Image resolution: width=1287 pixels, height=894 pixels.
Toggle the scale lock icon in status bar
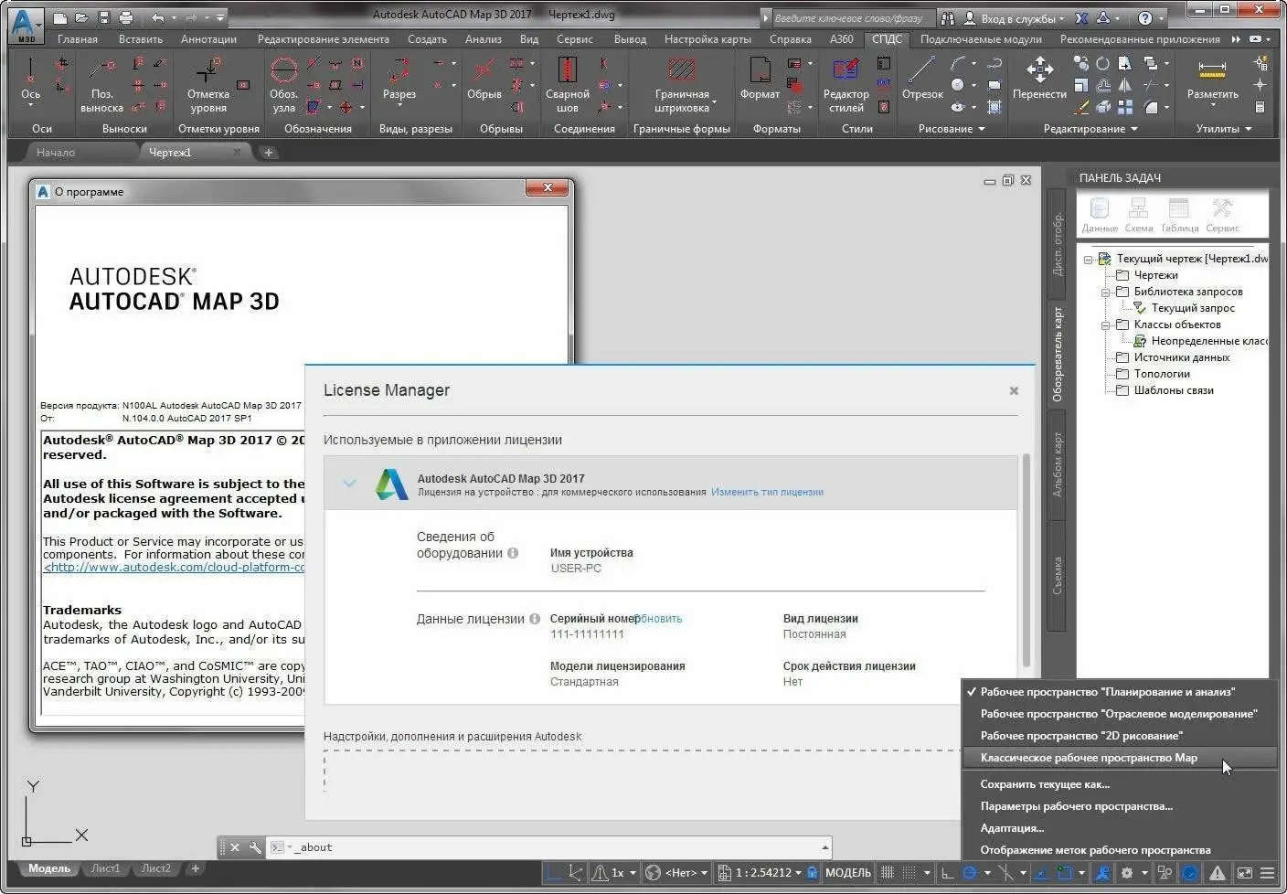[x=812, y=873]
